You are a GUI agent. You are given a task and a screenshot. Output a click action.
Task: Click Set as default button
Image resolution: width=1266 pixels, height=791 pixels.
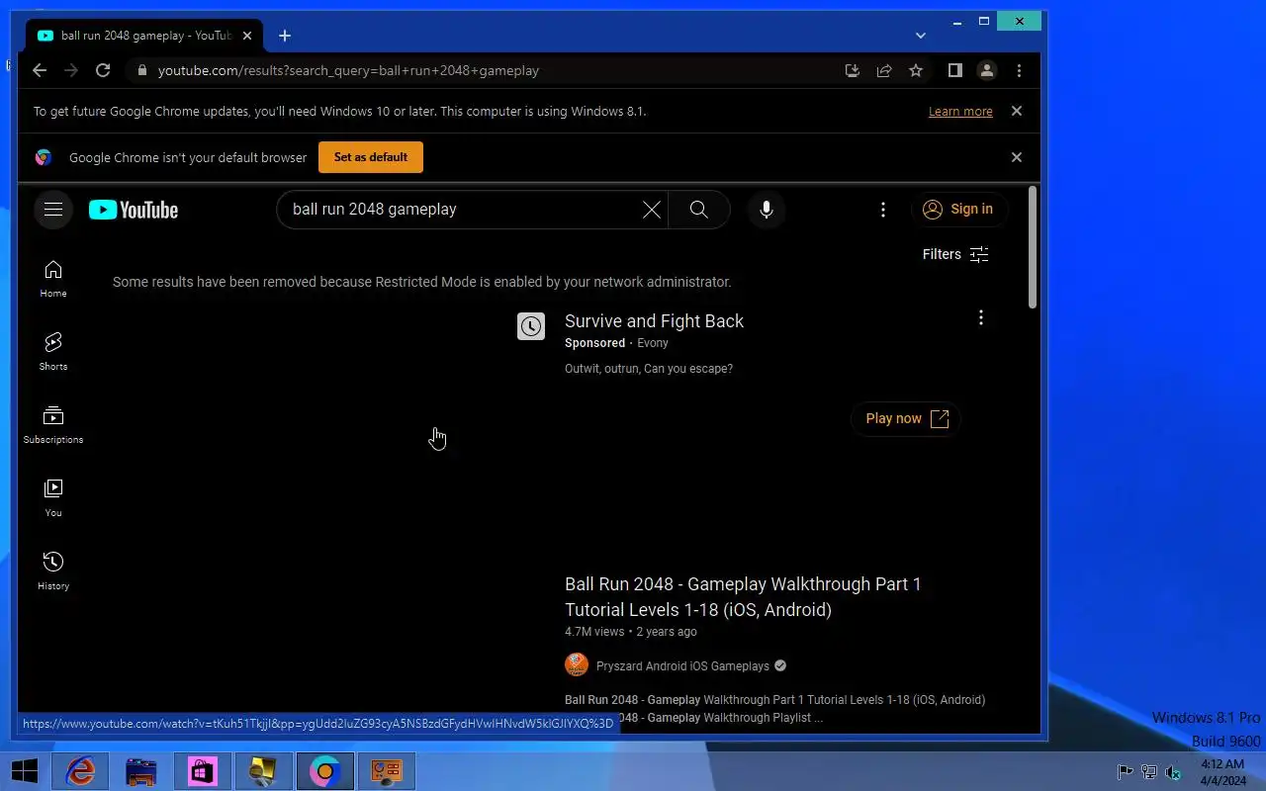tap(371, 157)
